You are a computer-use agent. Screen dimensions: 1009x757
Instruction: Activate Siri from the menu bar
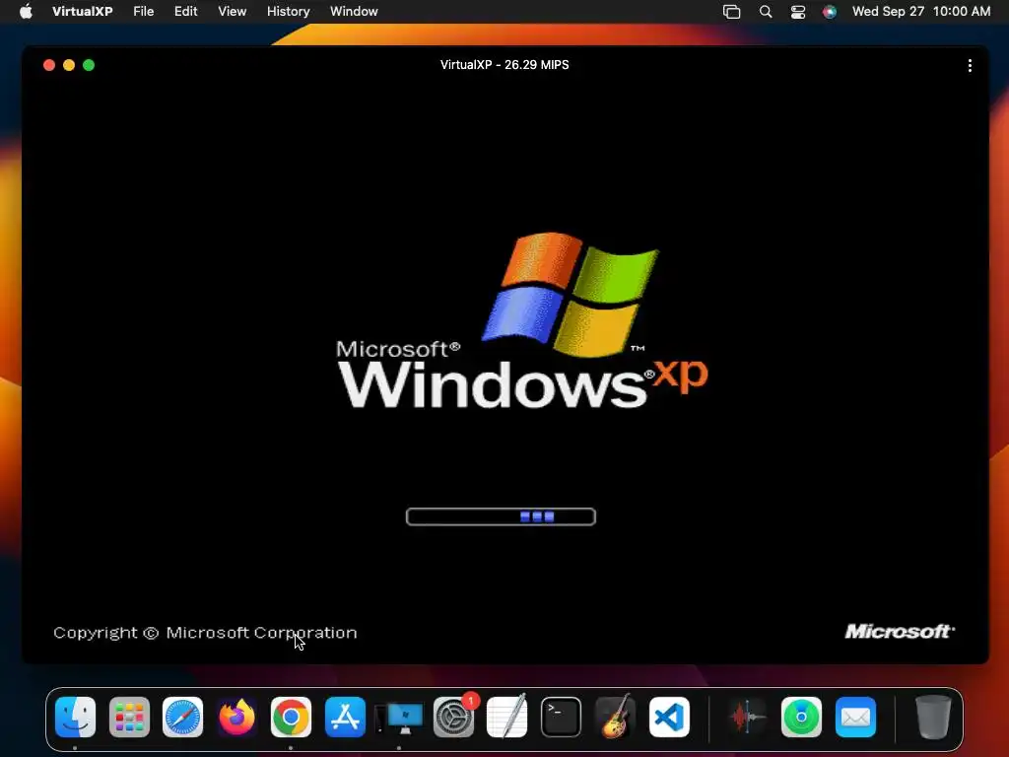830,12
